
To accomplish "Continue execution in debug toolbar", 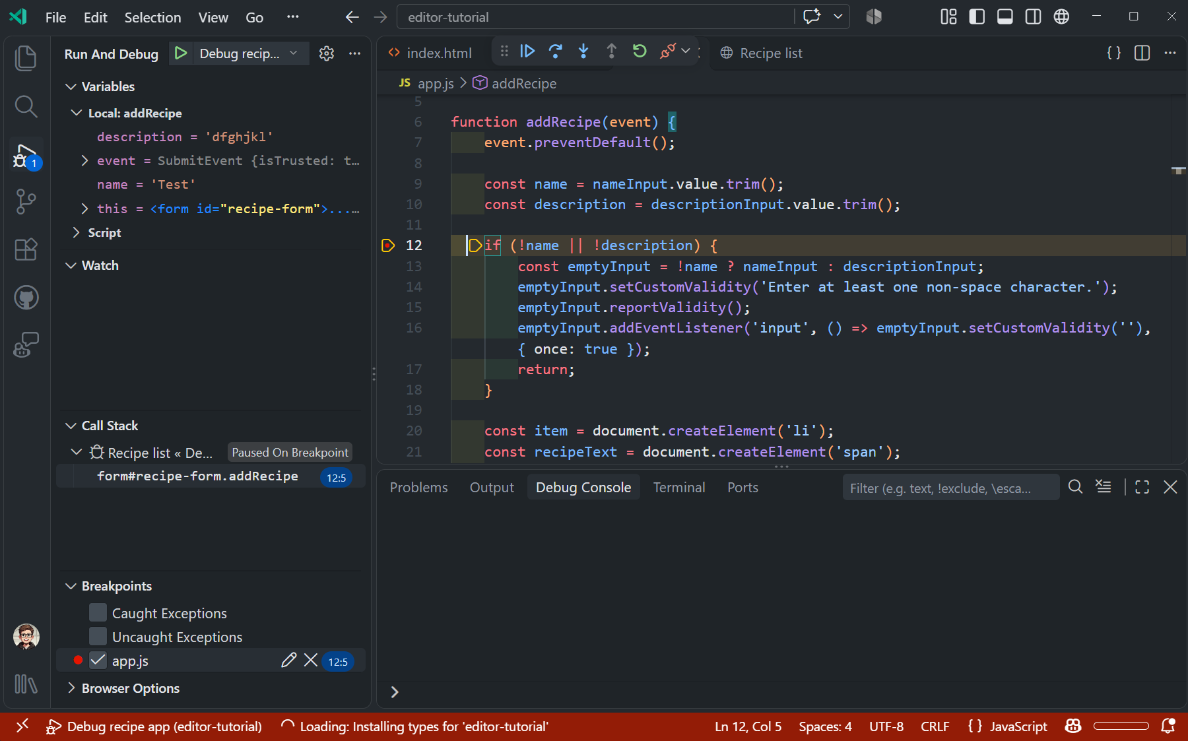I will (527, 51).
